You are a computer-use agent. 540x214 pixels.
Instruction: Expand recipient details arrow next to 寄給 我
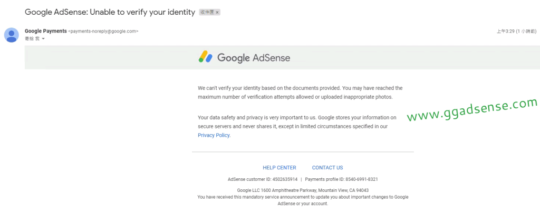coord(43,39)
